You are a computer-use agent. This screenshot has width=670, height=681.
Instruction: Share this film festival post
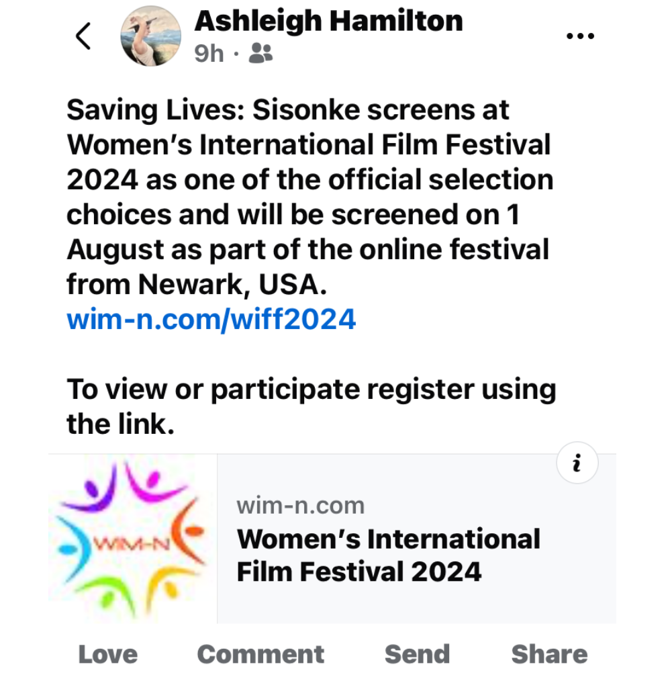coord(549,654)
